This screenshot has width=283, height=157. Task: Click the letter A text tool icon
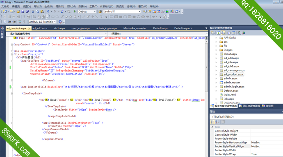click(106, 16)
